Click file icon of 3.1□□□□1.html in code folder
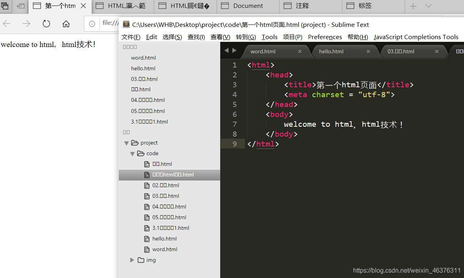 pyautogui.click(x=147, y=228)
